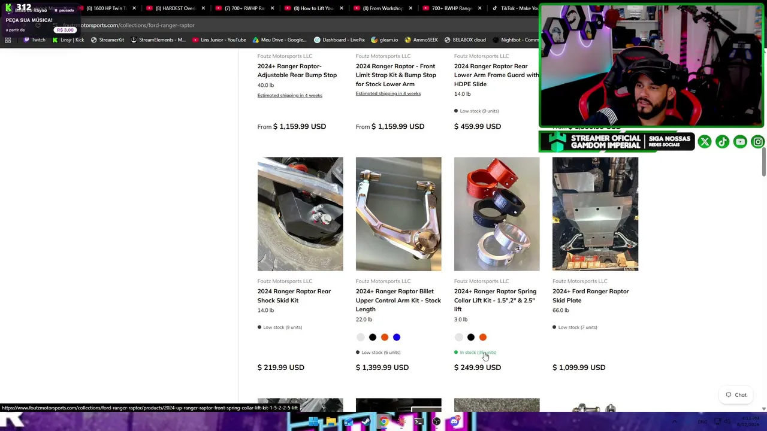
Task: Open the apps grid in bookmarks bar
Action: click(8, 40)
